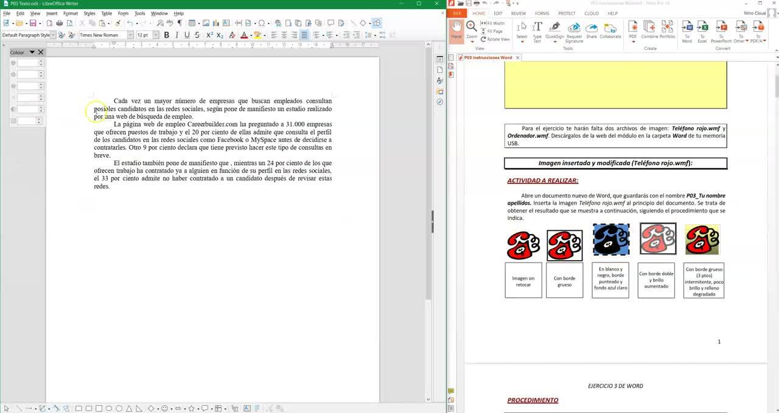Close the Colour floating toolbar

41,52
